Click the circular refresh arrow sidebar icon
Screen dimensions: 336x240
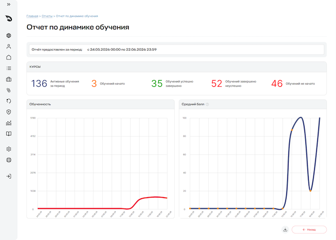pos(9,101)
